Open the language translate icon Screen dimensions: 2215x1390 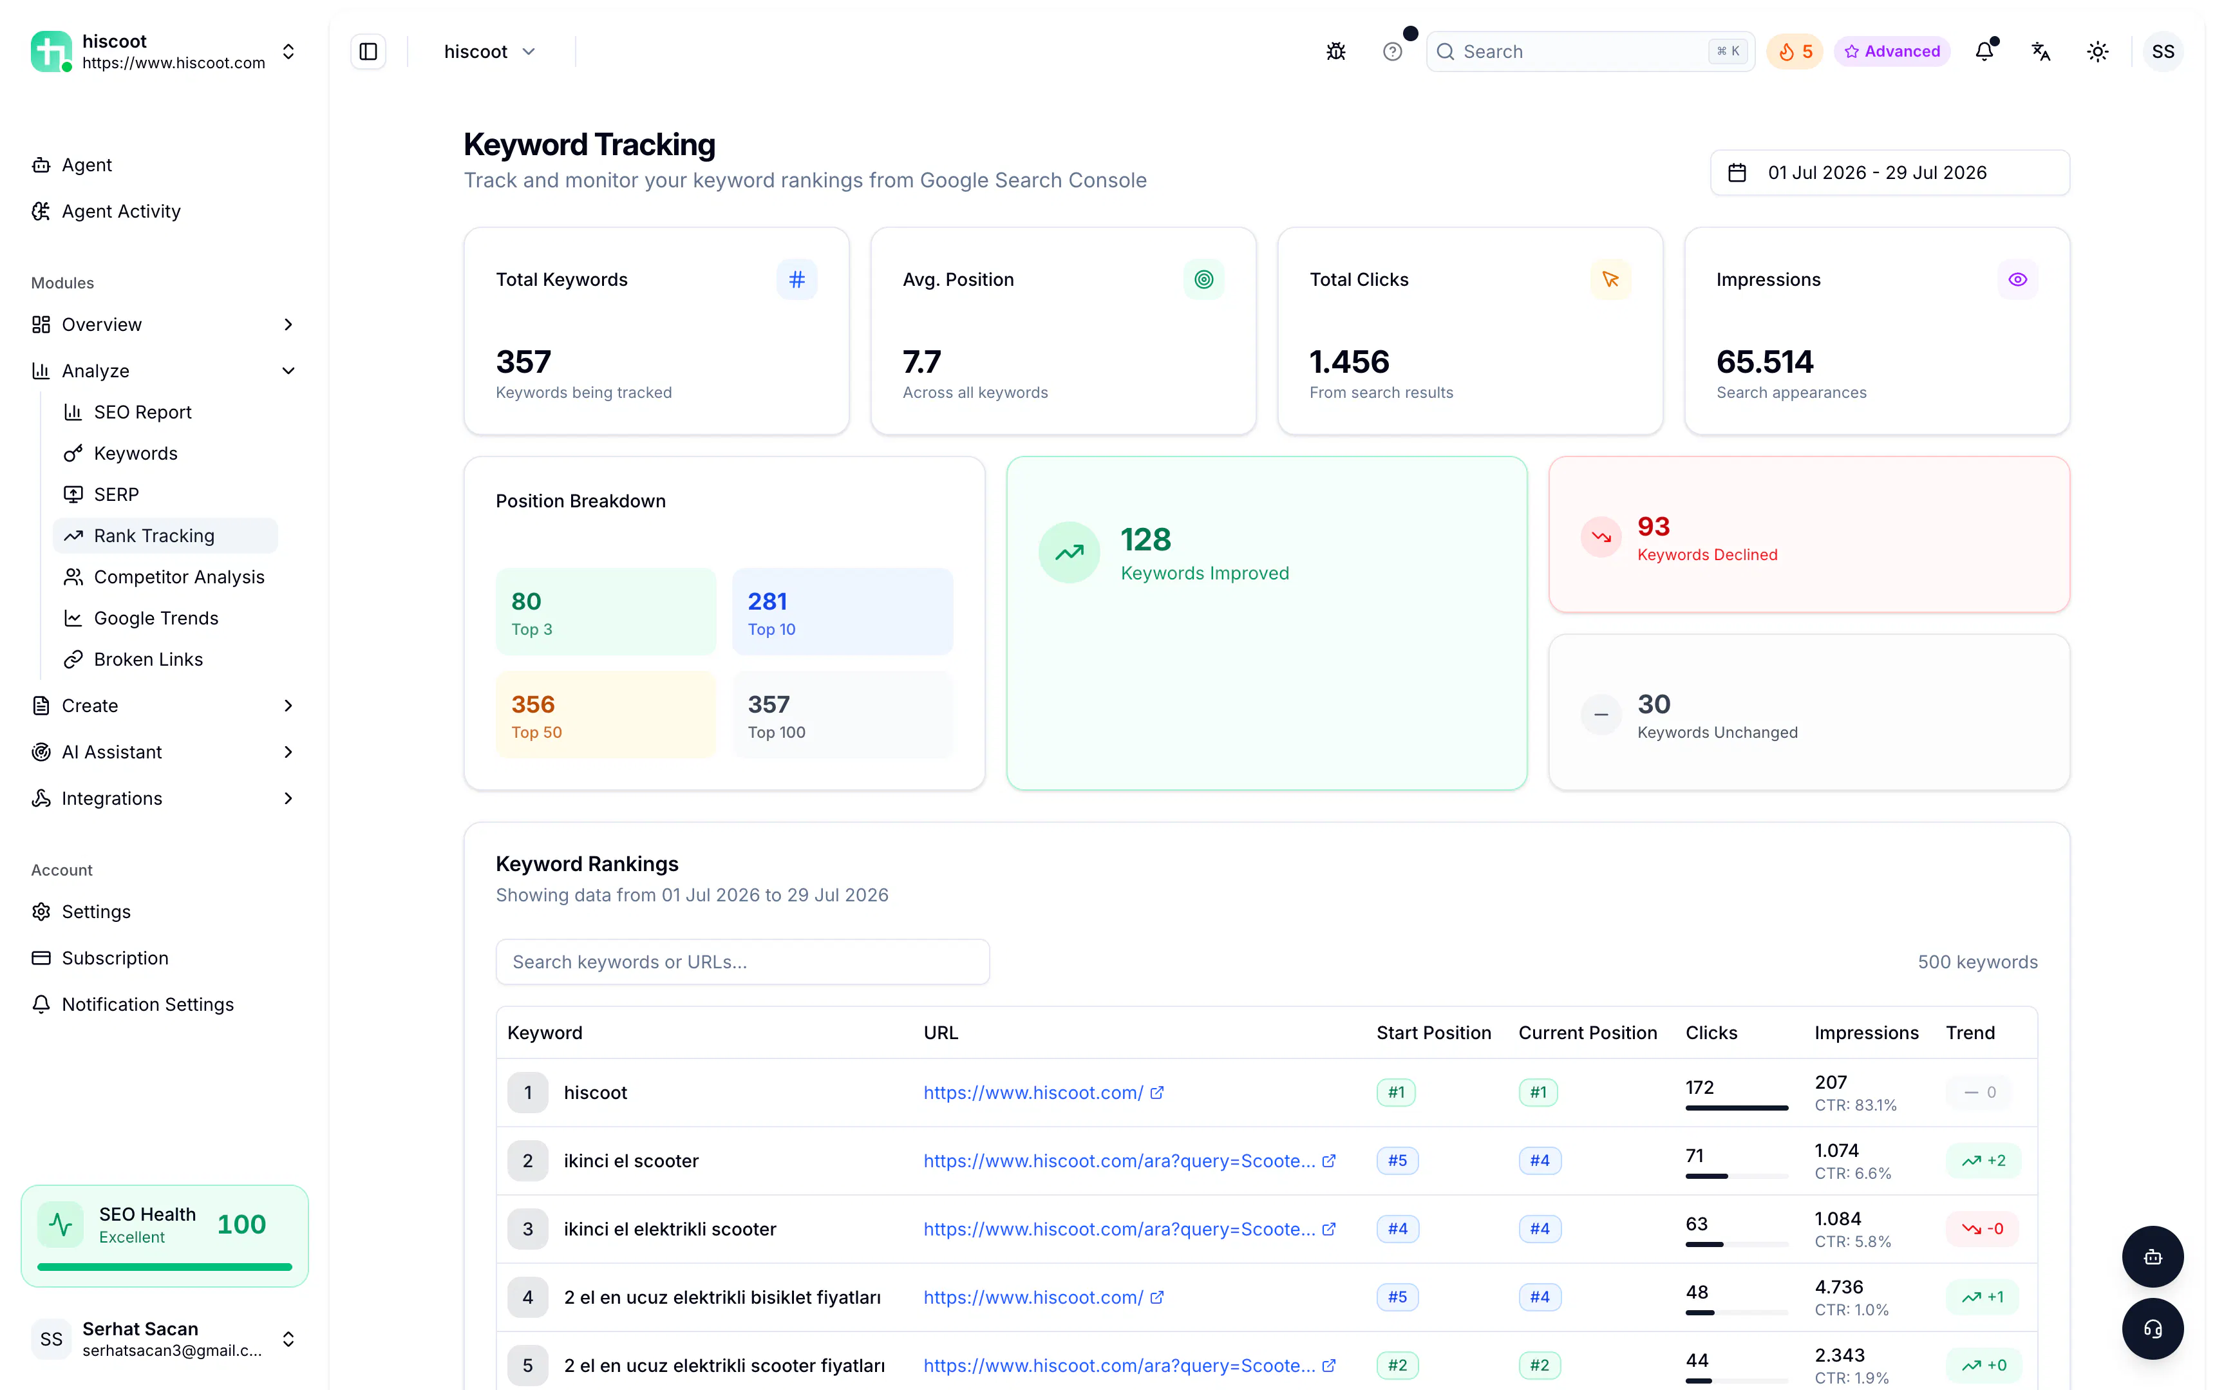pos(2041,52)
